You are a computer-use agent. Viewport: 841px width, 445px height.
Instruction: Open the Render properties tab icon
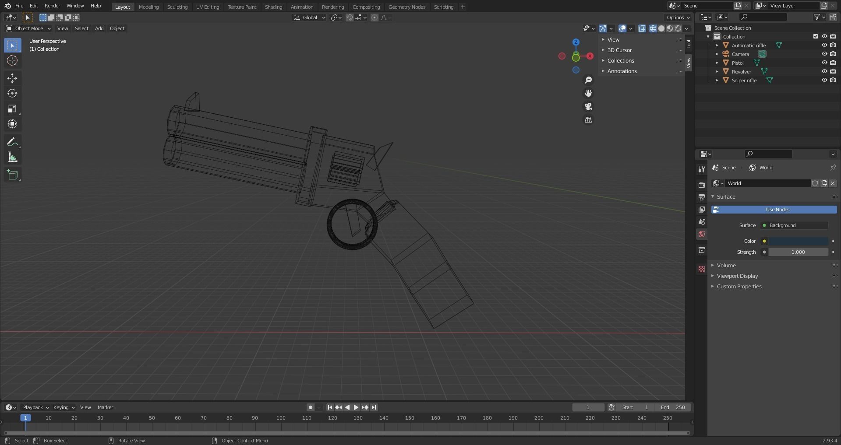(701, 185)
